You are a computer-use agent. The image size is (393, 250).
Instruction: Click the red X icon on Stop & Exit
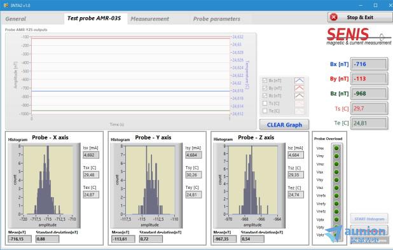(334, 17)
